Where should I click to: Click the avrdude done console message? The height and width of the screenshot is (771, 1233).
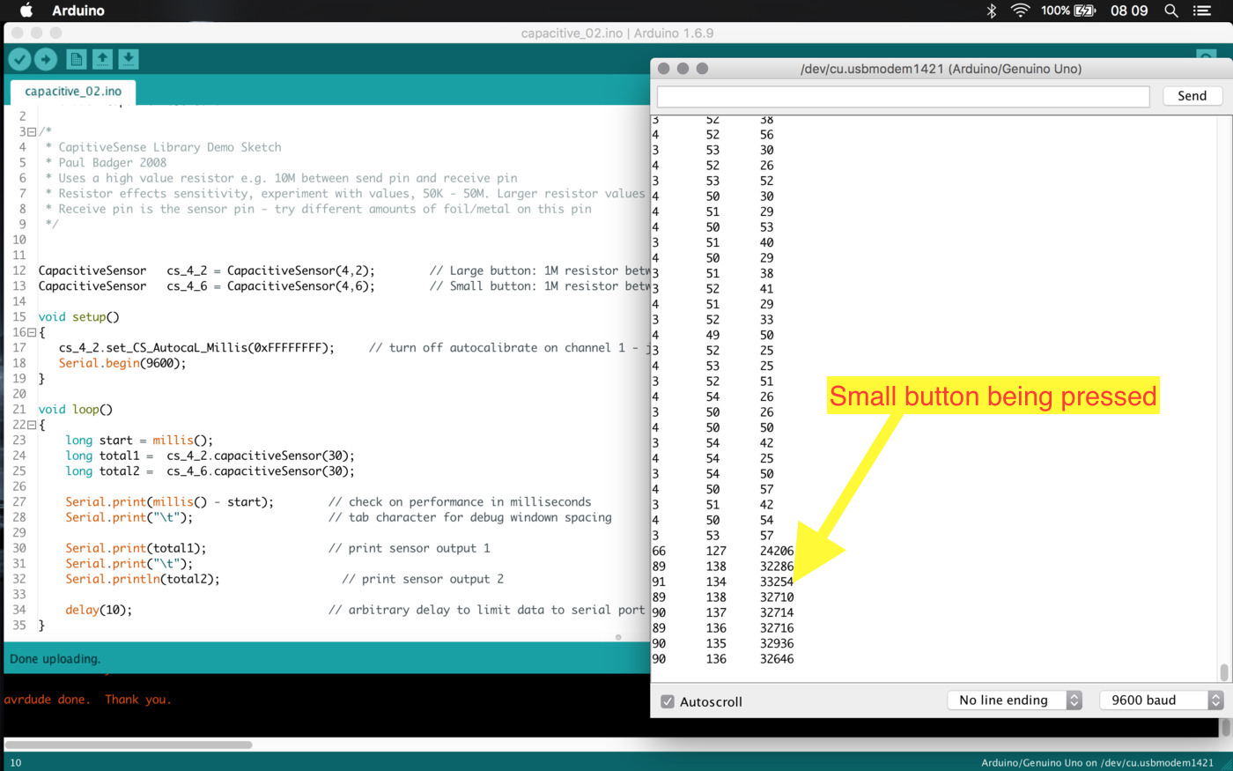pos(88,700)
